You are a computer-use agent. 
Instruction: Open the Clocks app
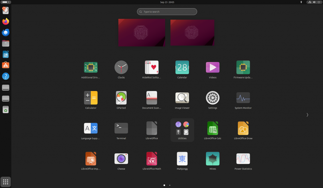coord(121,67)
